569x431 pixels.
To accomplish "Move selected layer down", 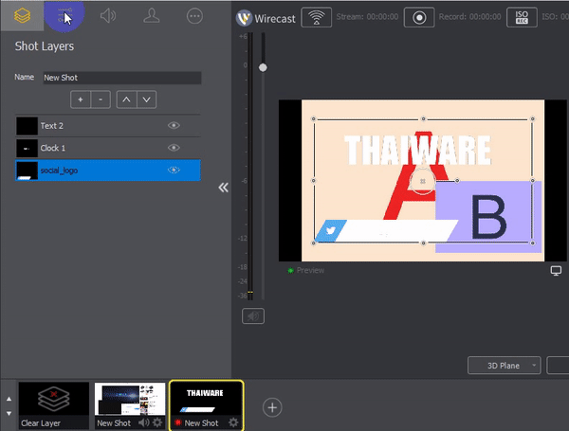I will point(147,99).
